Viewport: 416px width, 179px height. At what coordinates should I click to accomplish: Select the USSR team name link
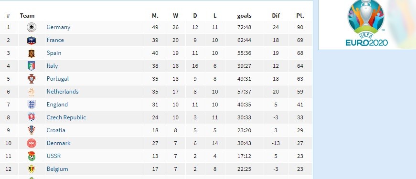tap(53, 156)
